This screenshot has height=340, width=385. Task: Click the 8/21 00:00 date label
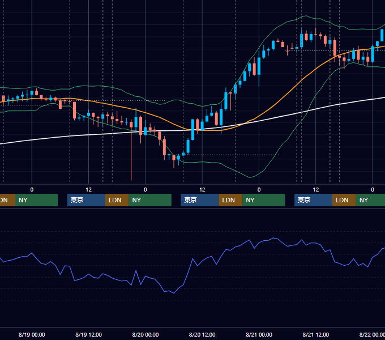coord(259,334)
